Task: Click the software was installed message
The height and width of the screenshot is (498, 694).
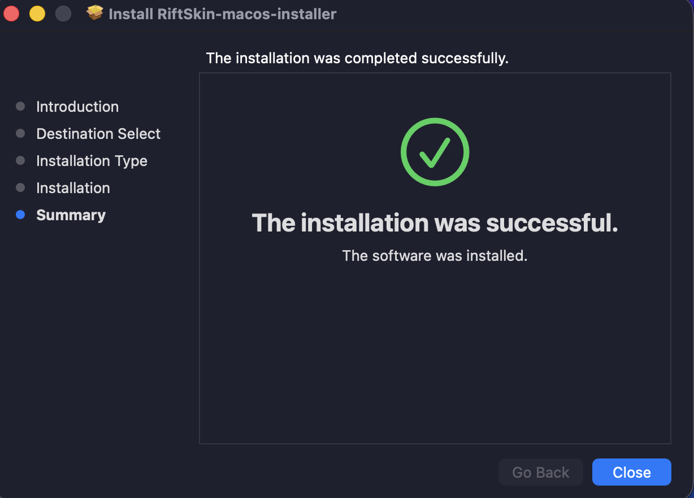Action: click(435, 255)
